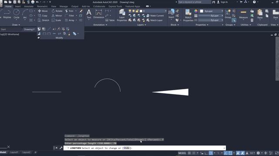
Task: Expand the Utilities panel
Action: (x=246, y=25)
